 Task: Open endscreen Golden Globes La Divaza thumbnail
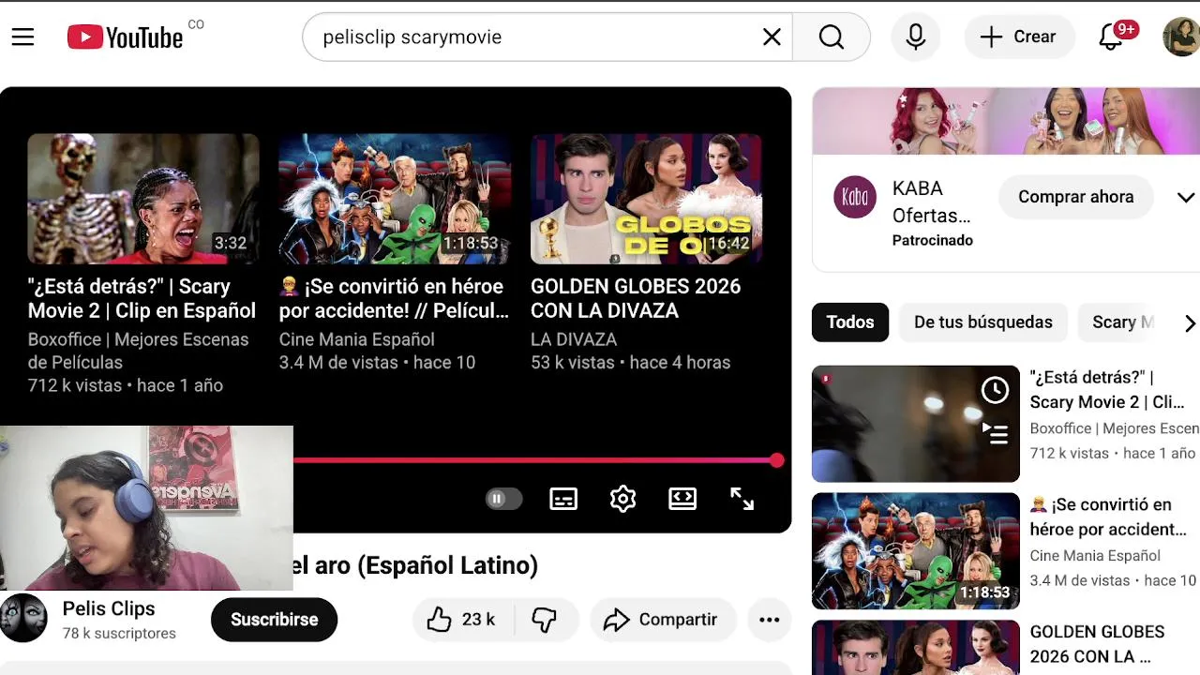tap(646, 199)
